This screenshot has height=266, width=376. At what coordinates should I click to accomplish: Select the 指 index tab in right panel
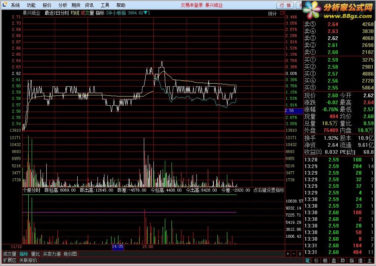click(352, 260)
